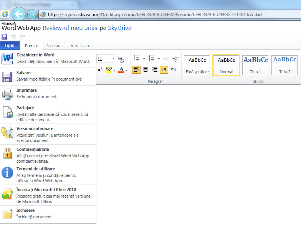The width and height of the screenshot is (301, 226).
Task: Open the bullet style dropdown arrow
Action: (x=144, y=59)
